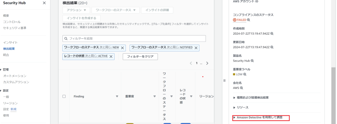Screen dimensions: 337x124
Task: Select 検出結果 in the sidebar
Action: [x=9, y=49]
